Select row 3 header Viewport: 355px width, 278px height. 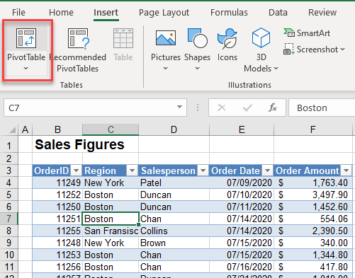click(9, 170)
